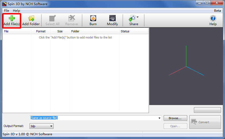225x139 pixels.
Task: Open the File menu
Action: click(x=6, y=11)
